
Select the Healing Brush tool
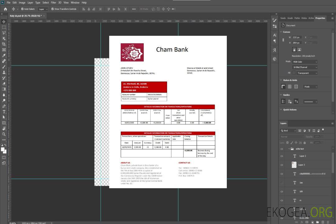[x=4, y=61]
